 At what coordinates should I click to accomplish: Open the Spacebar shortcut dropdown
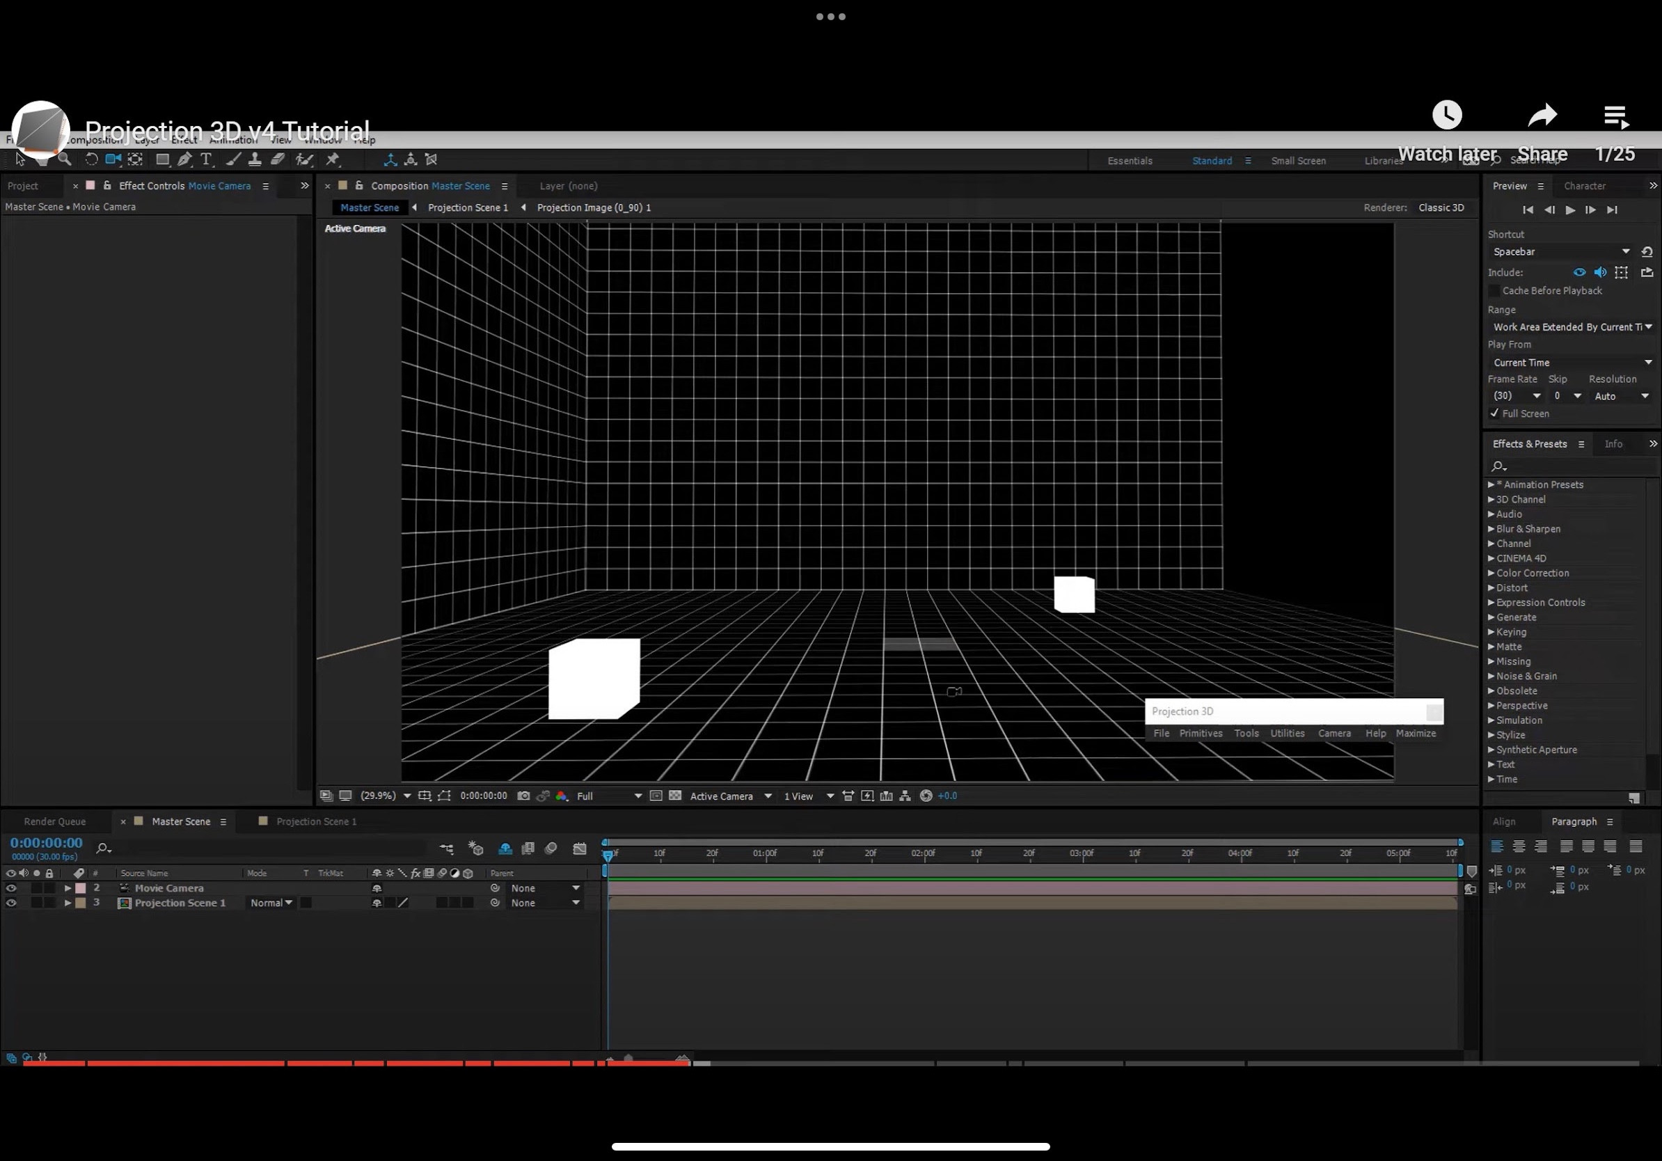(1561, 252)
